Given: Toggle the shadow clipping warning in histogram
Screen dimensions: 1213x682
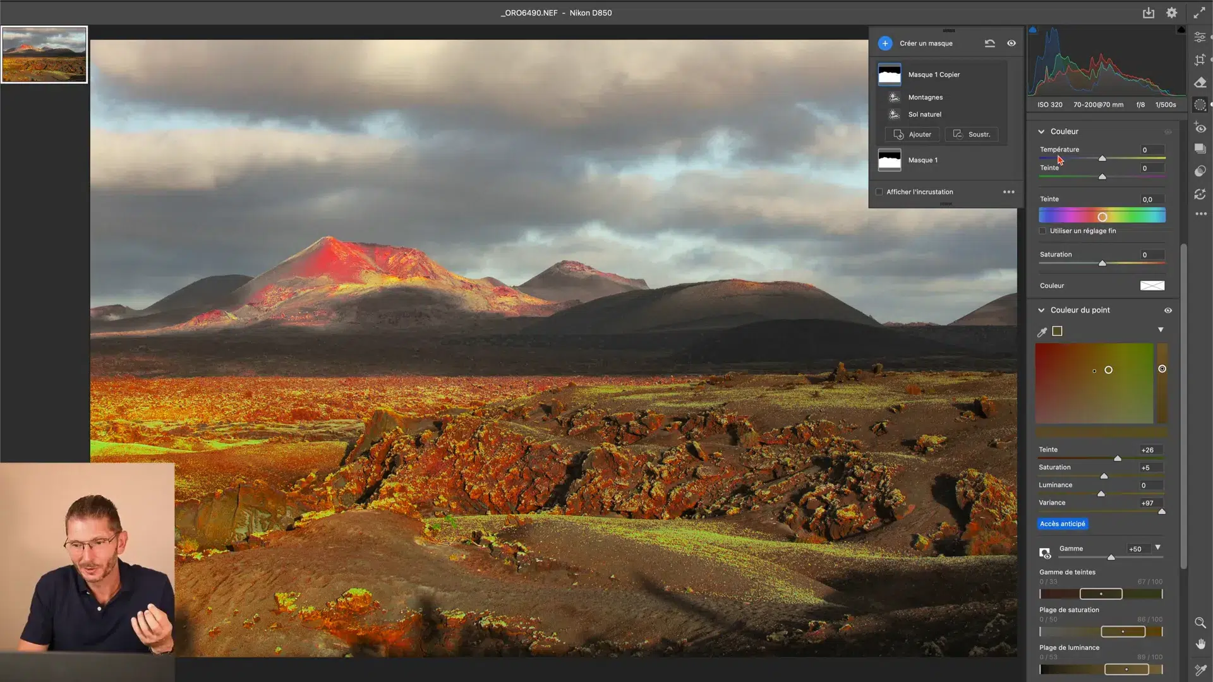Looking at the screenshot, I should (x=1033, y=30).
